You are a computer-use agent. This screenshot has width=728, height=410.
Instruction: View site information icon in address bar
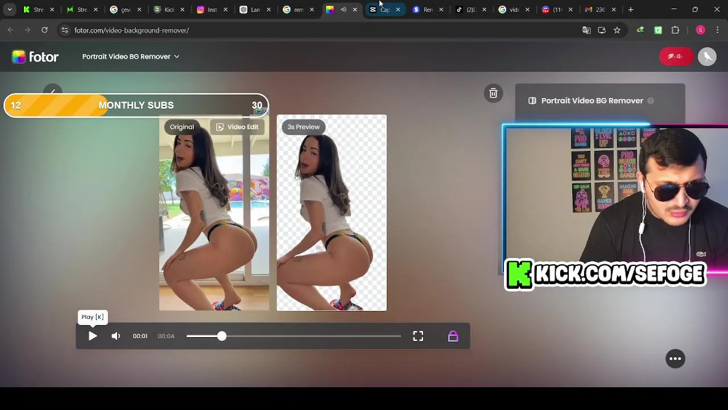tap(64, 30)
